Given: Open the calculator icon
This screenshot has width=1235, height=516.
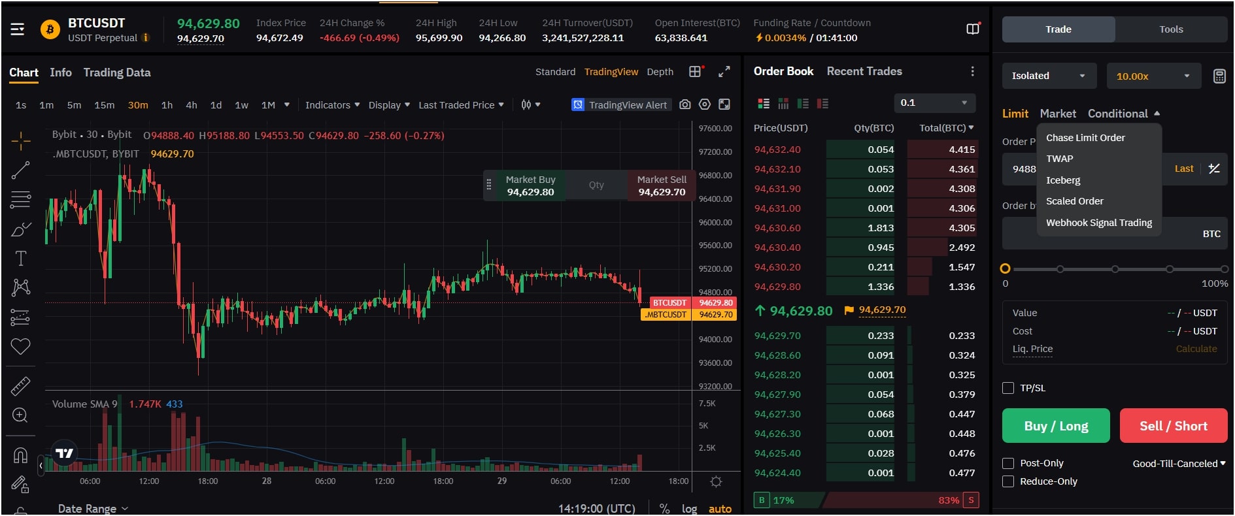Looking at the screenshot, I should point(1219,76).
